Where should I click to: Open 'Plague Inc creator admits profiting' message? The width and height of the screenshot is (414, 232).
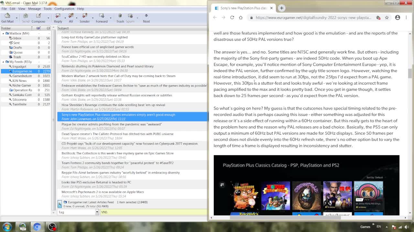(112, 124)
